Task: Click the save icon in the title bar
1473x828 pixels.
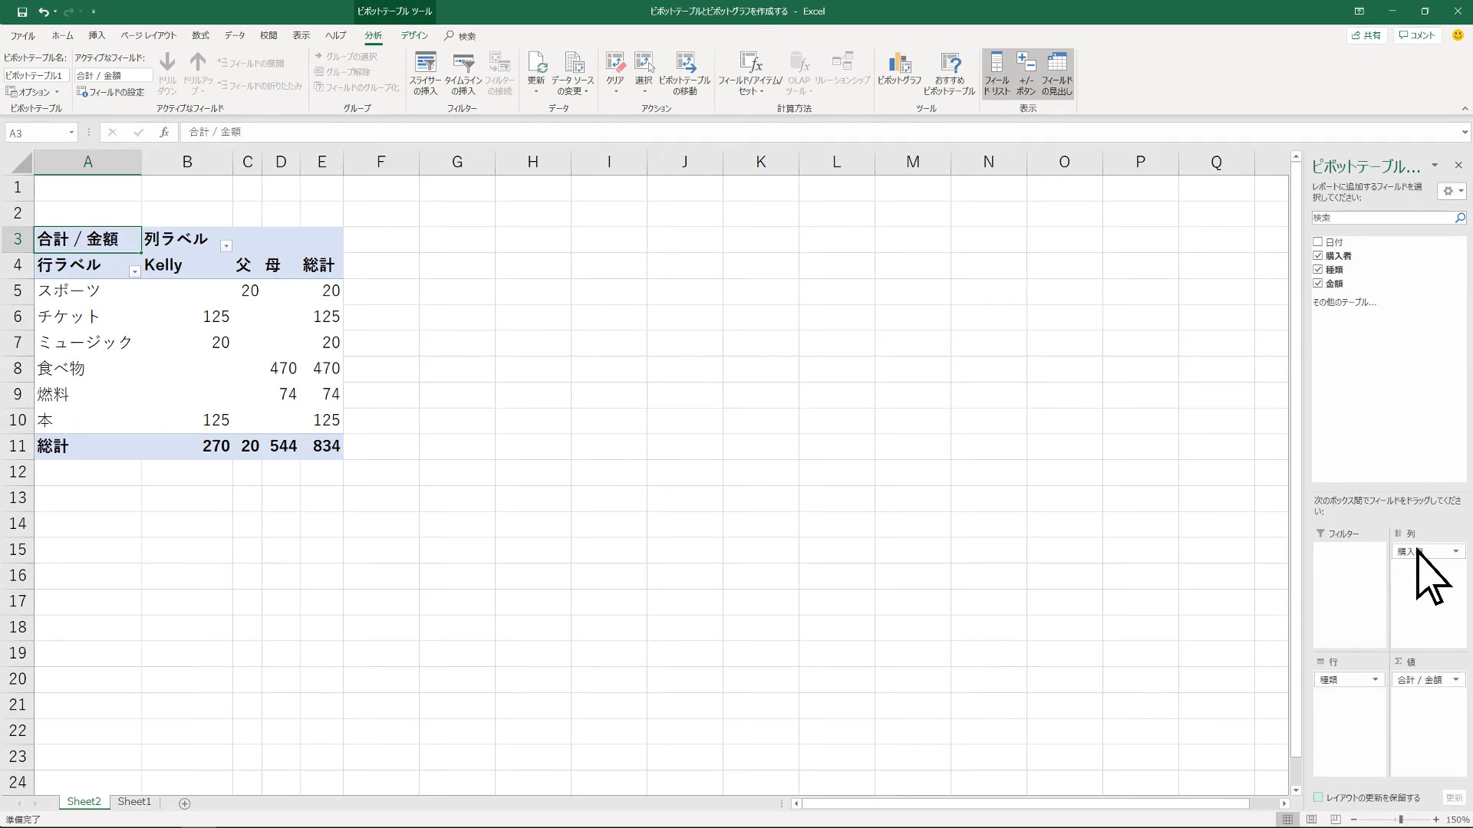Action: coord(22,11)
